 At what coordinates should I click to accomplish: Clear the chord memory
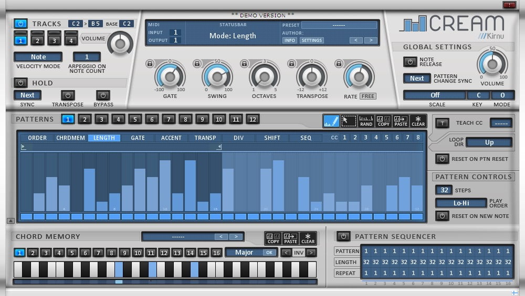308,238
